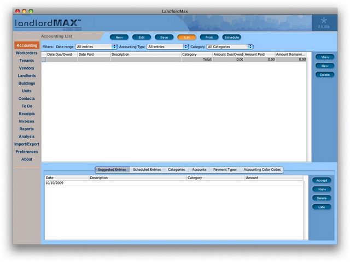Click the Date header in suggested entries

[x=67, y=178]
